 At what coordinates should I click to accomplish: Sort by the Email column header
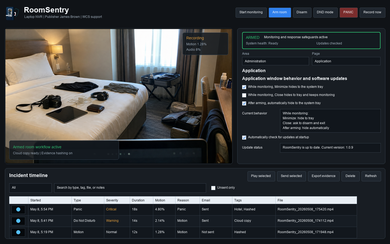point(216,200)
